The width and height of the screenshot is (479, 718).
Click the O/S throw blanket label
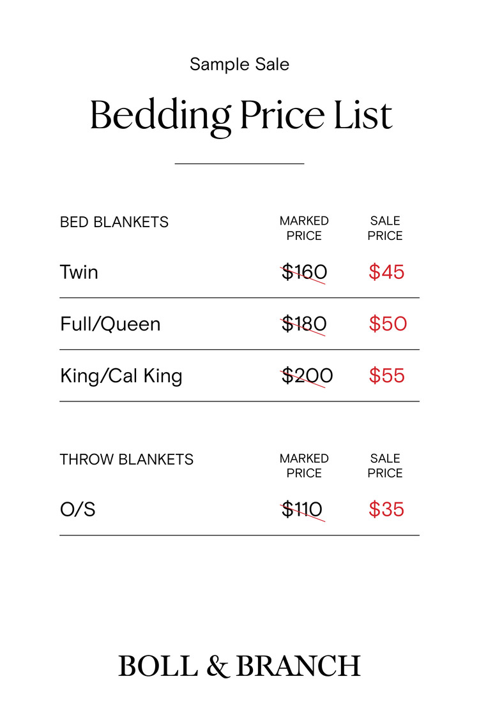coord(77,510)
